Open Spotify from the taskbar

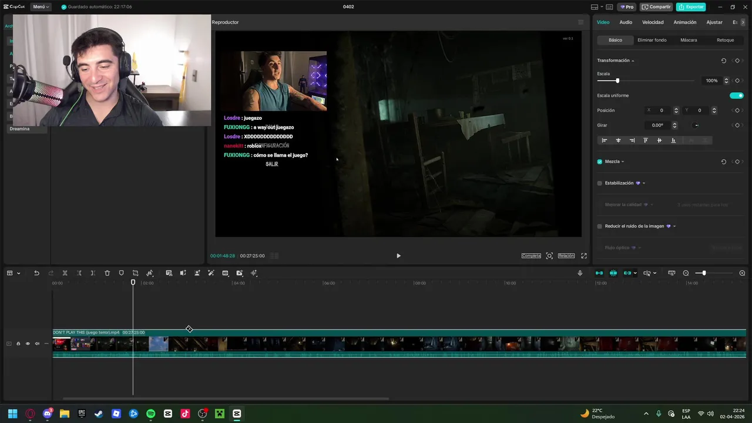tap(150, 414)
